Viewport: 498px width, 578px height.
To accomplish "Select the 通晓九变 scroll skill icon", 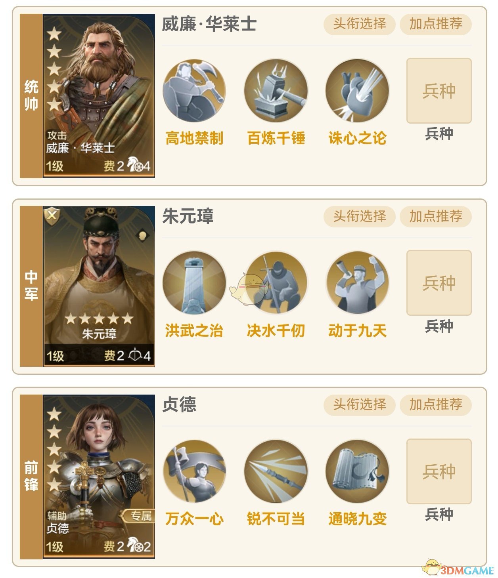I will click(x=357, y=471).
